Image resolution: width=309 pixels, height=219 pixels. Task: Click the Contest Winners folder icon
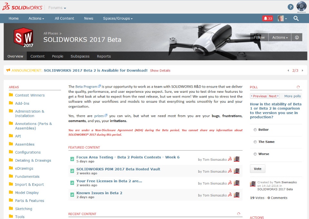[x=11, y=95]
